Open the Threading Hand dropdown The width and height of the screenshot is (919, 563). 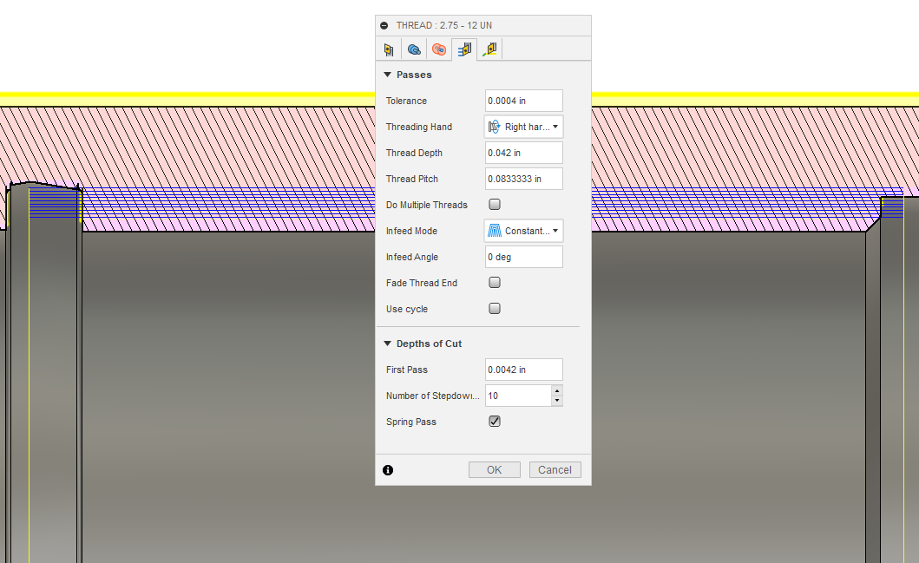[x=524, y=127]
